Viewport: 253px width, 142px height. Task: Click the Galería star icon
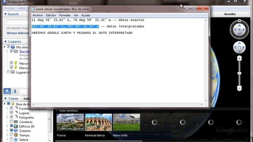[16, 139]
